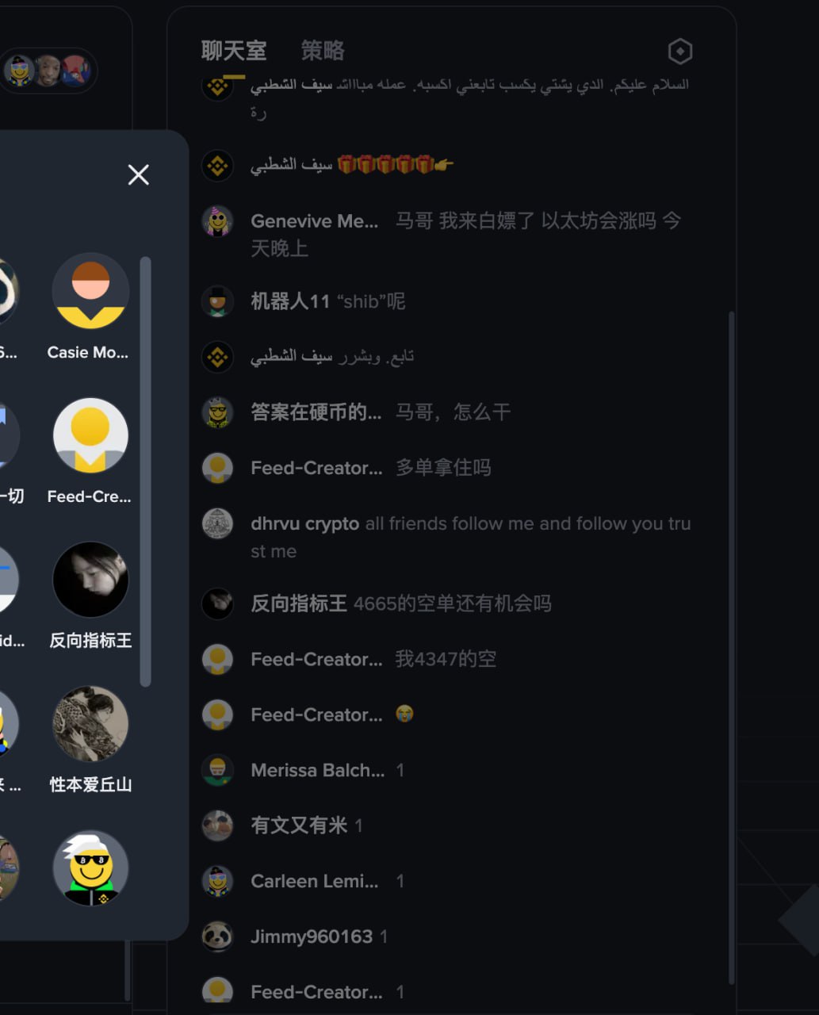
Task: Select the 聊天室 tab
Action: pyautogui.click(x=234, y=52)
